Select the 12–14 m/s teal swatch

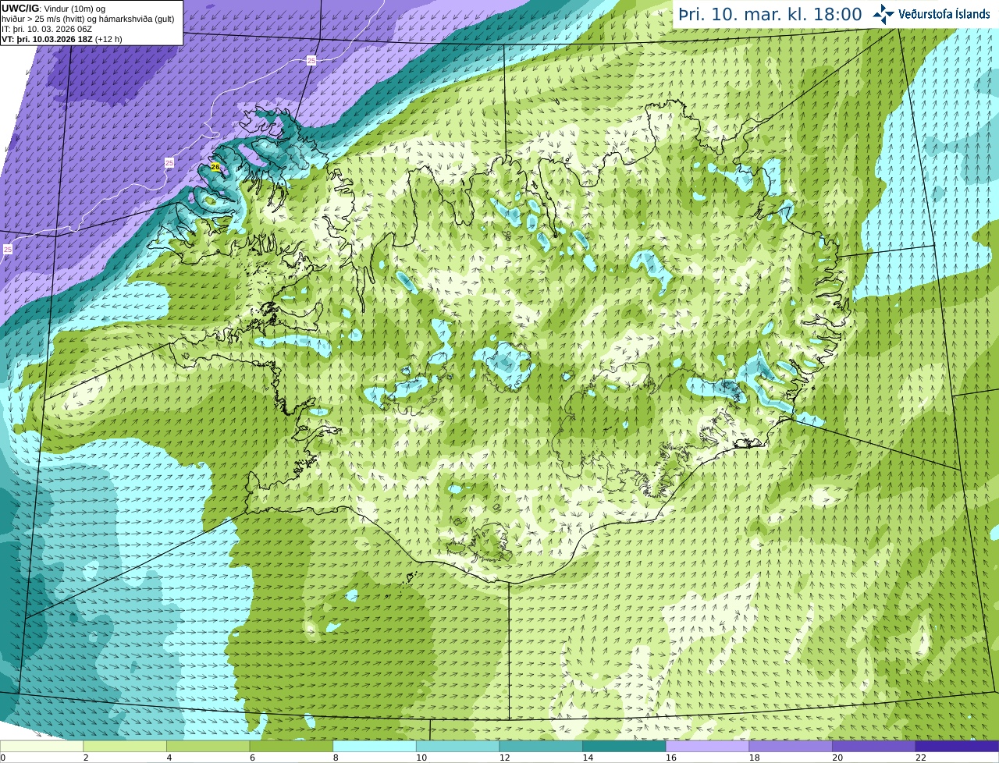click(541, 747)
